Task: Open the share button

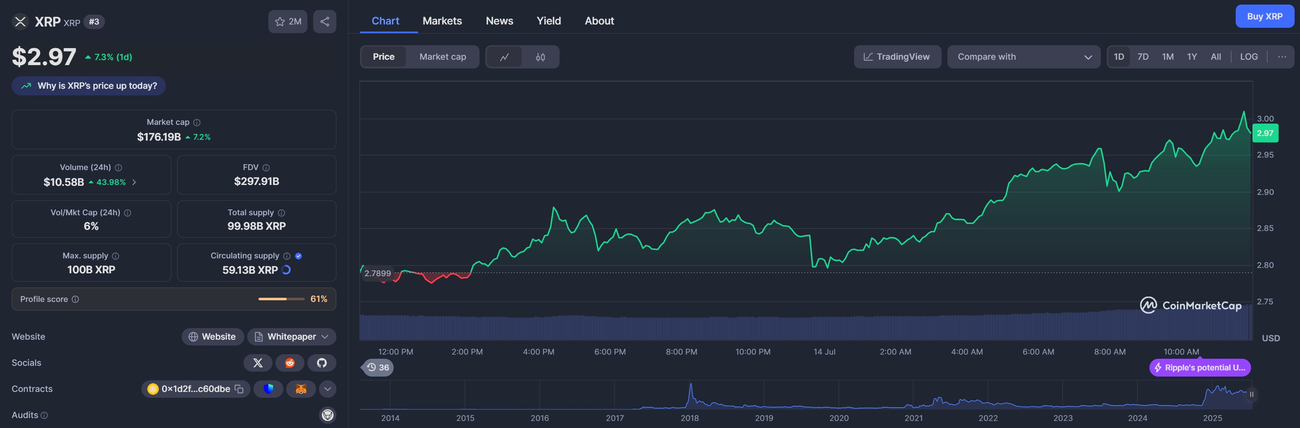Action: click(x=324, y=21)
